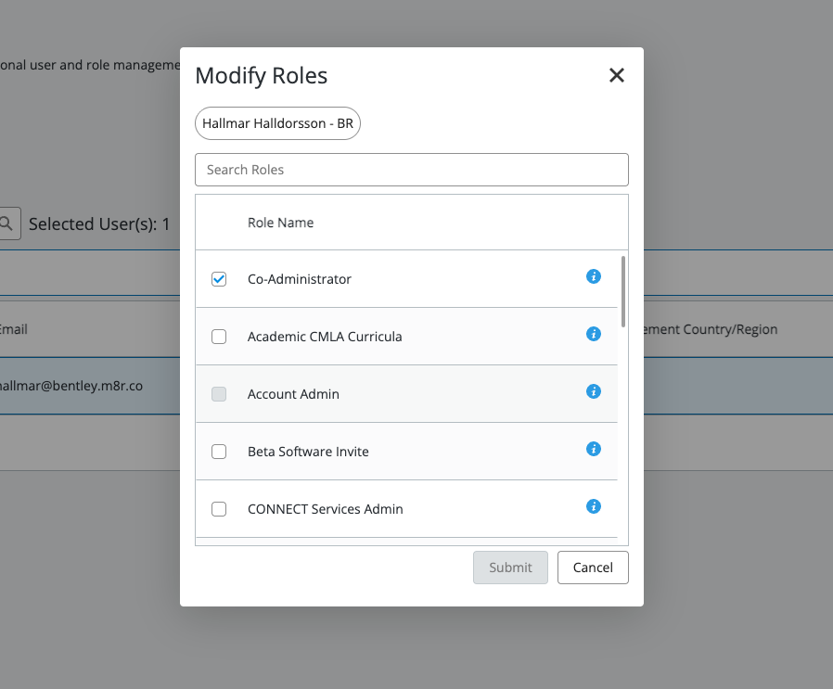
Task: Enable Academic CMLA Curricula checkbox
Action: pos(219,337)
